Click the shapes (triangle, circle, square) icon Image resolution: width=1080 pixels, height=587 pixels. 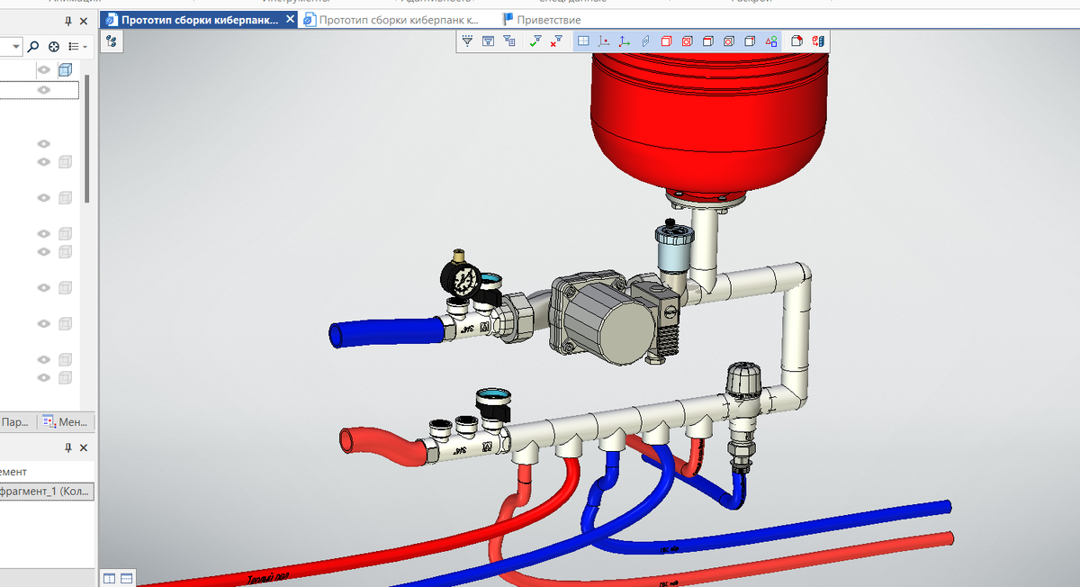click(x=770, y=41)
